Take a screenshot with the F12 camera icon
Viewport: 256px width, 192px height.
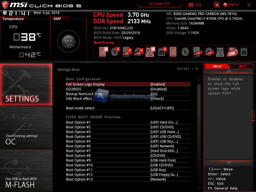(x=191, y=5)
